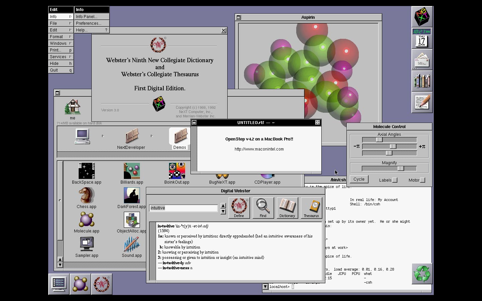The image size is (482, 301).
Task: Click the NeXT cube dock icon
Action: coord(422,17)
